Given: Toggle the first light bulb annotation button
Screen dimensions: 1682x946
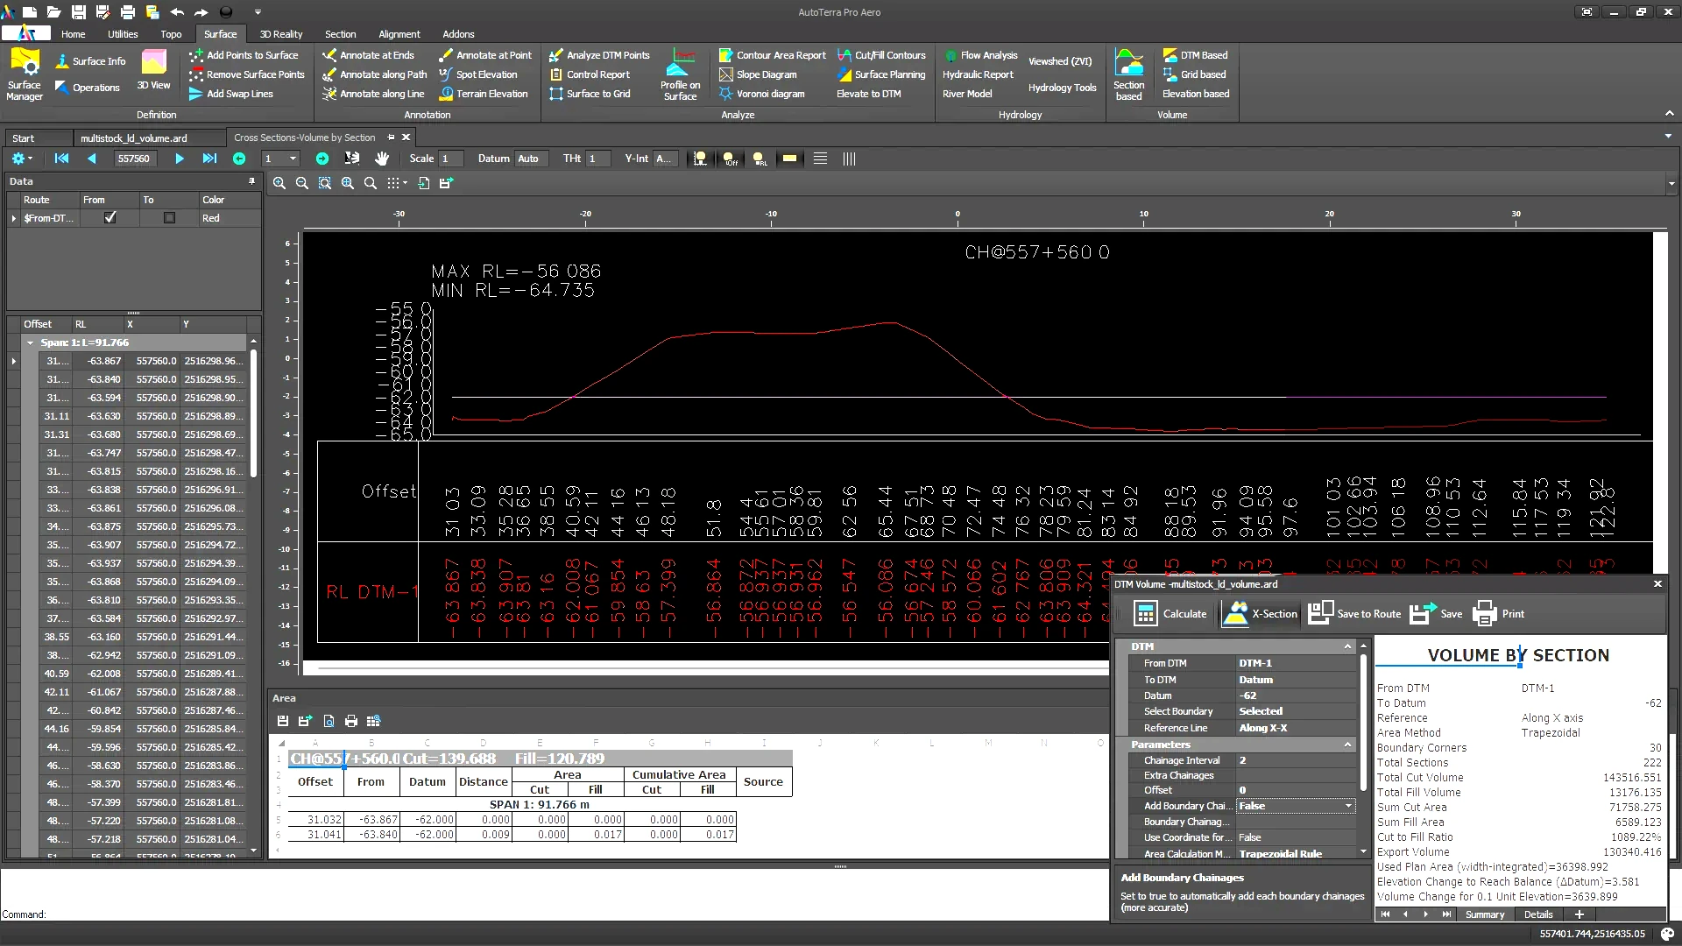Looking at the screenshot, I should [700, 159].
